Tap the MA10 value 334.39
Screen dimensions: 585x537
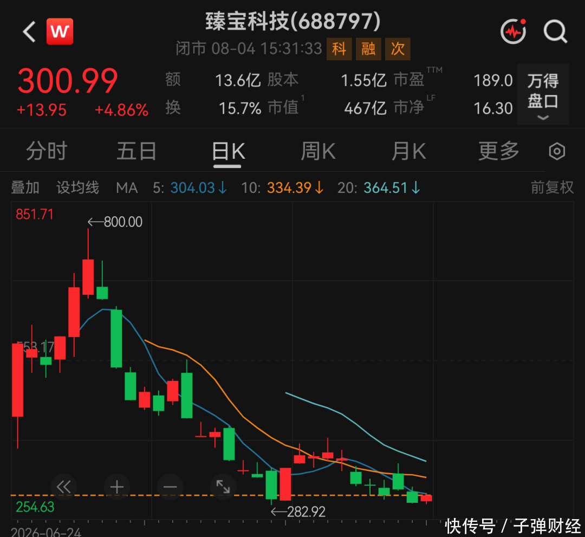[x=289, y=187]
